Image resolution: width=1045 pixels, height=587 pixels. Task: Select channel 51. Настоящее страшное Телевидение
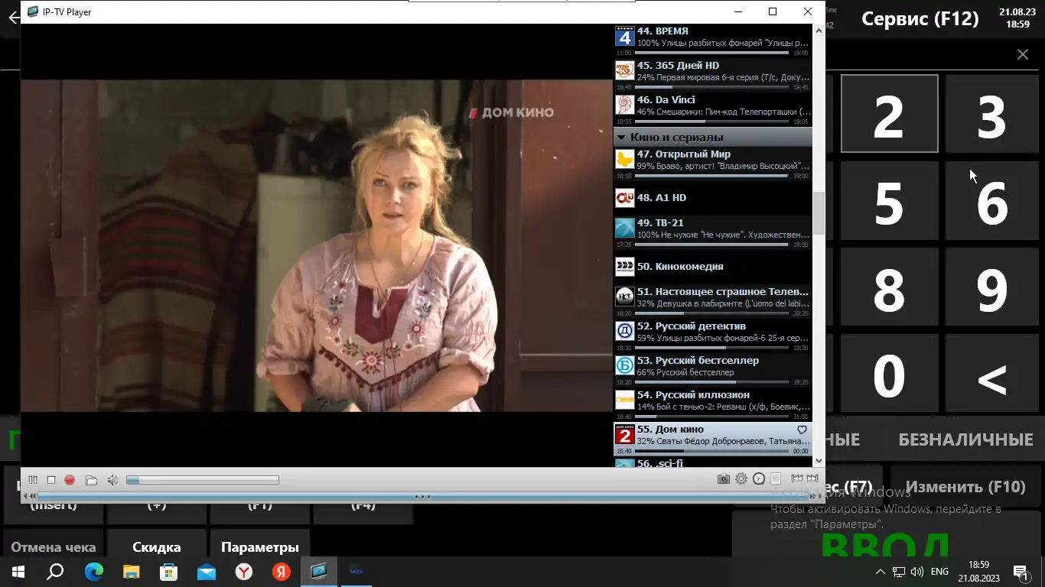712,301
